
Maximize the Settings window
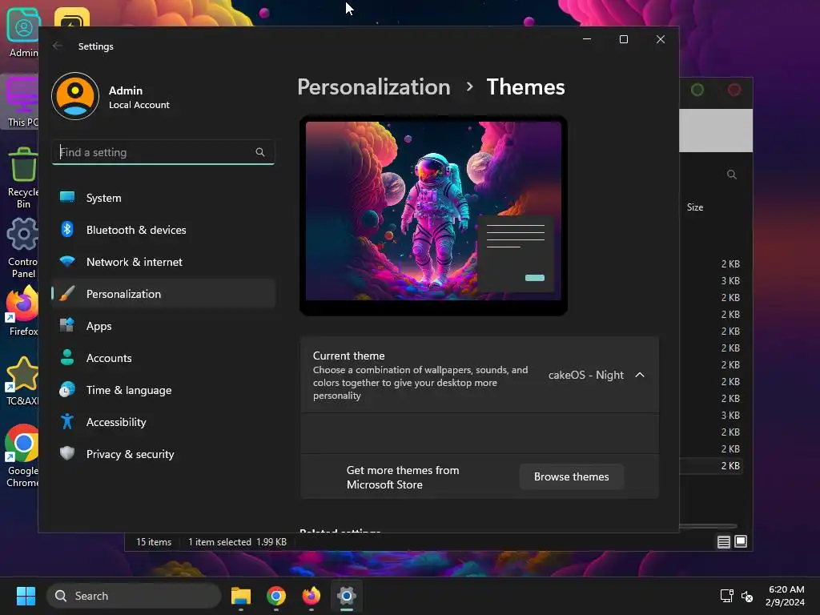623,39
